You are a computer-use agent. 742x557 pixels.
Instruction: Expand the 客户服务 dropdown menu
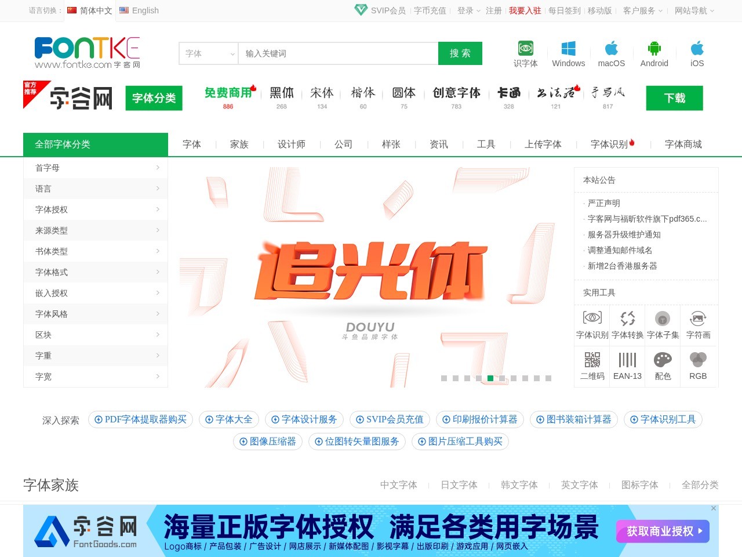pyautogui.click(x=642, y=10)
